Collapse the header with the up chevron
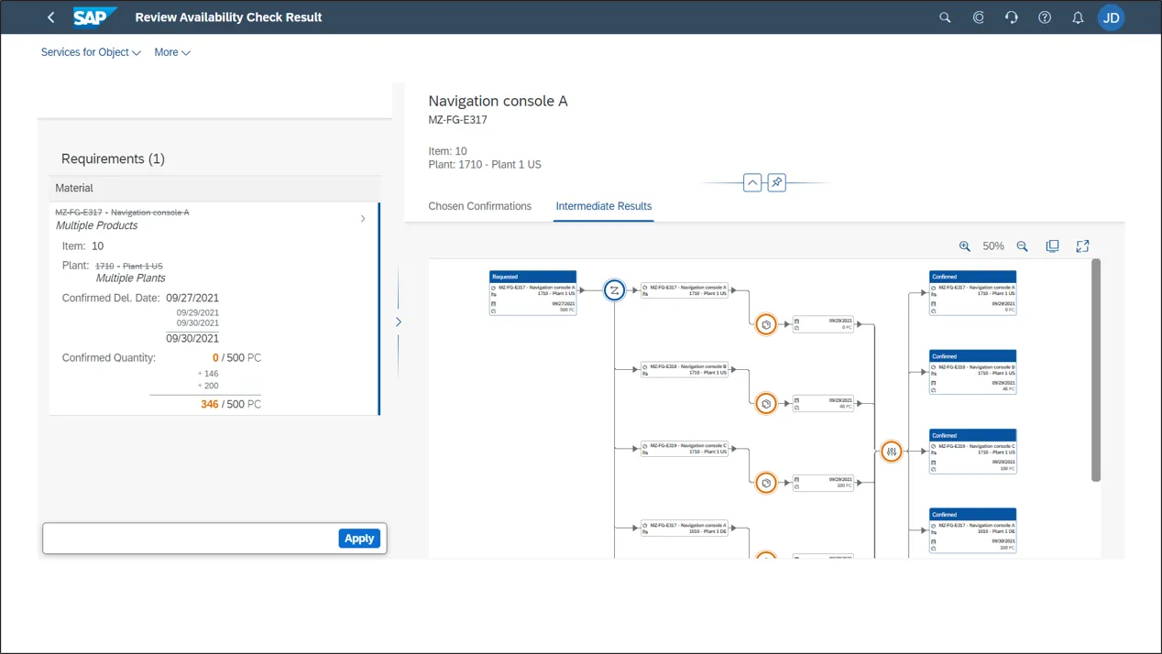This screenshot has height=654, width=1162. coord(752,182)
